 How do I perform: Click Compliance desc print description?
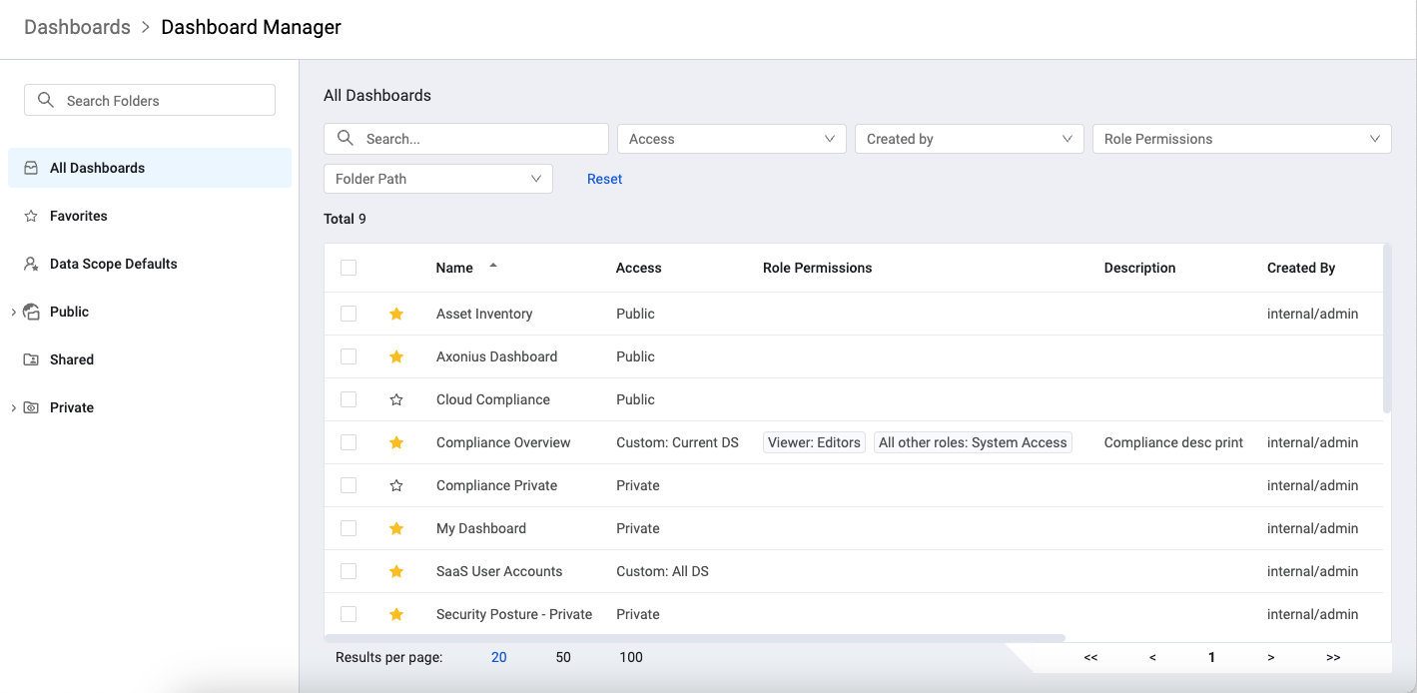click(1173, 442)
